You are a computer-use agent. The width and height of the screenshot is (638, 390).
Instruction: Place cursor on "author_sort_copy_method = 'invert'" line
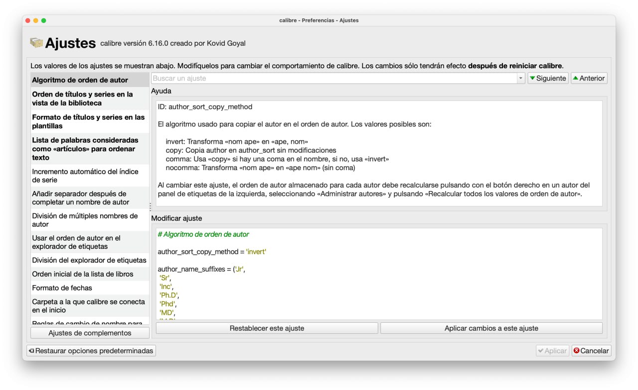(x=212, y=252)
